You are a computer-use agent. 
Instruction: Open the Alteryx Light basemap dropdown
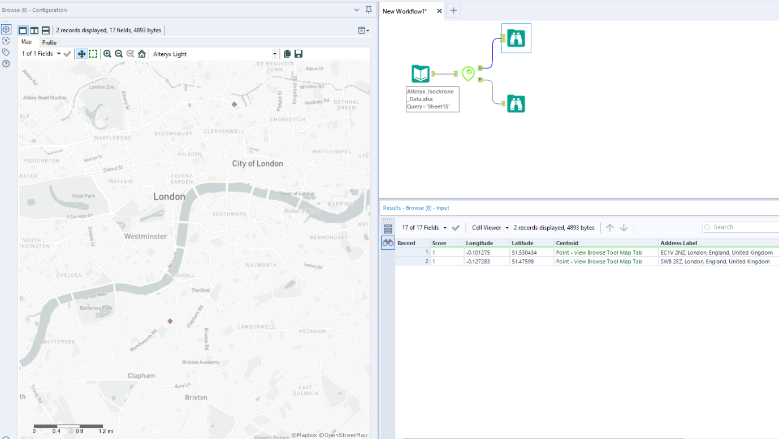[x=275, y=53]
